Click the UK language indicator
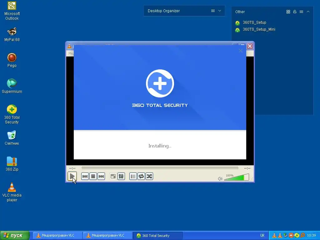The height and width of the screenshot is (240, 320). click(262, 236)
